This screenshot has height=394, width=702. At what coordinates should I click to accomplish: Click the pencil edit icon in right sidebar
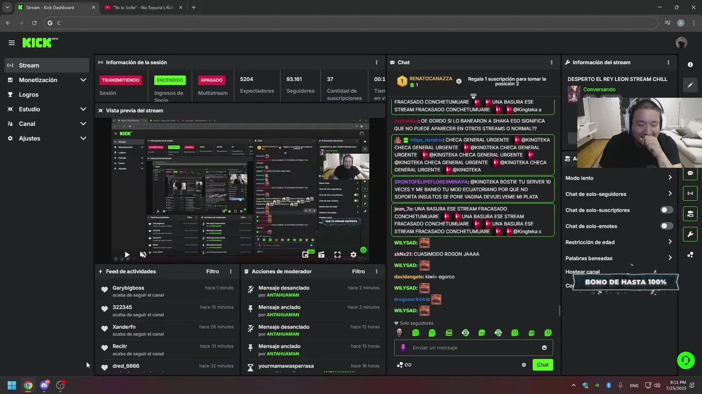(690, 85)
